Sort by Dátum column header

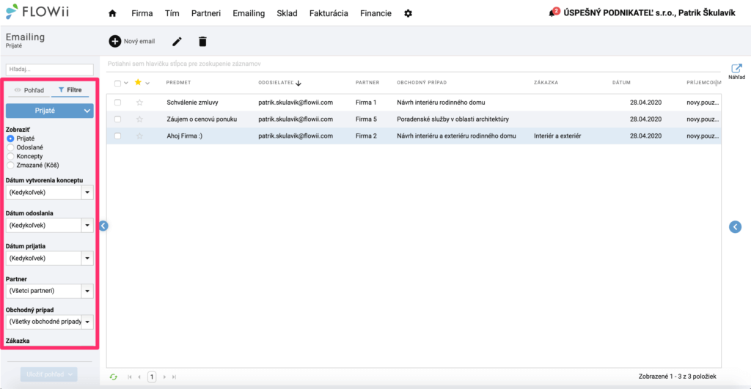click(621, 83)
